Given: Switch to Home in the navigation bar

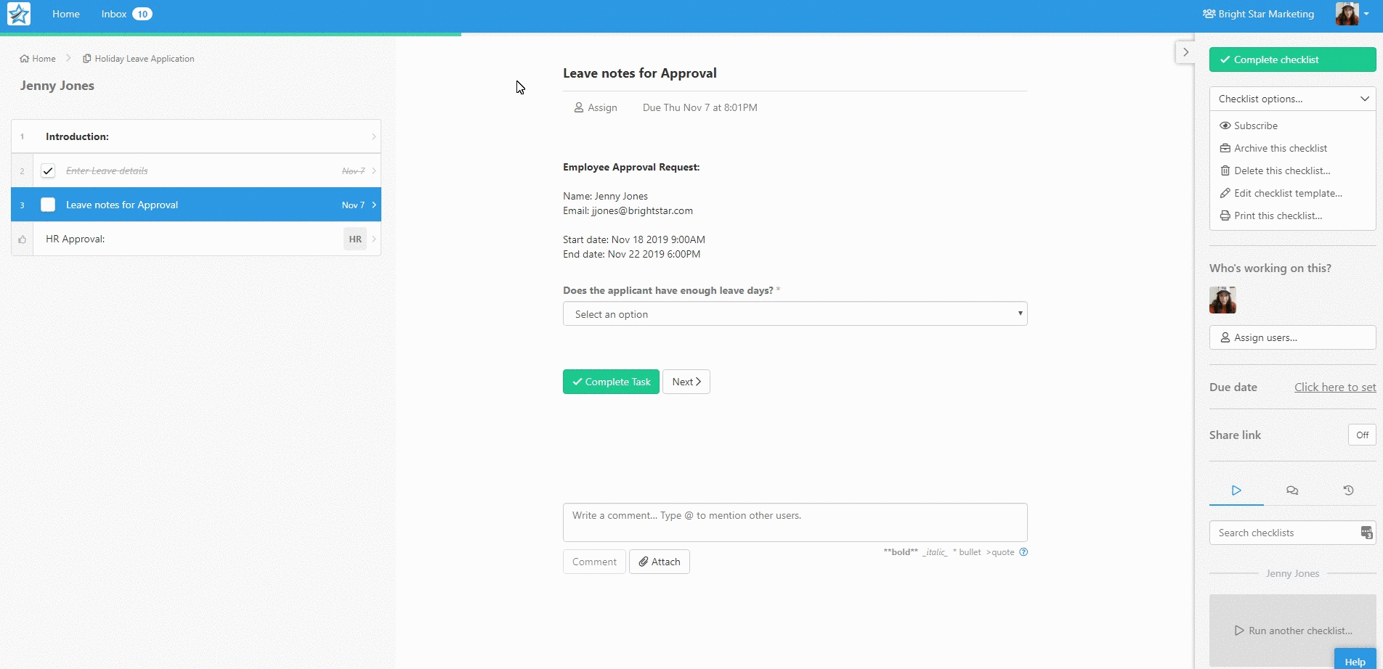Looking at the screenshot, I should point(66,14).
